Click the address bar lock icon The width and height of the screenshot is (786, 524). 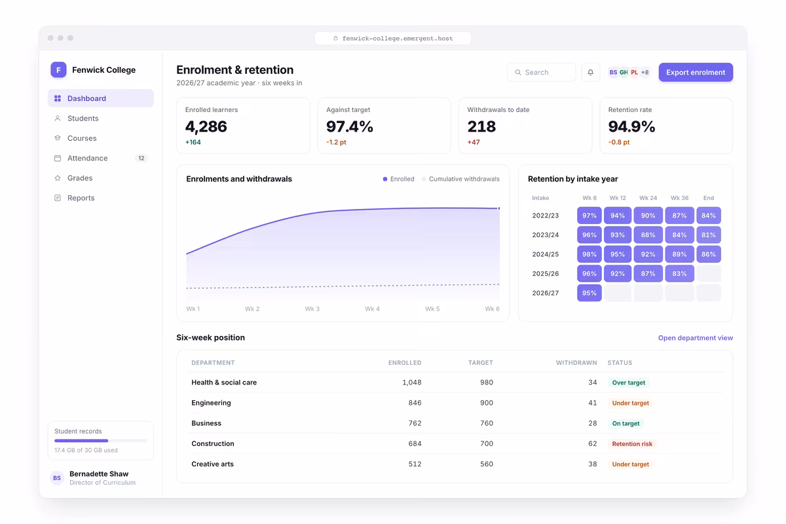[336, 39]
